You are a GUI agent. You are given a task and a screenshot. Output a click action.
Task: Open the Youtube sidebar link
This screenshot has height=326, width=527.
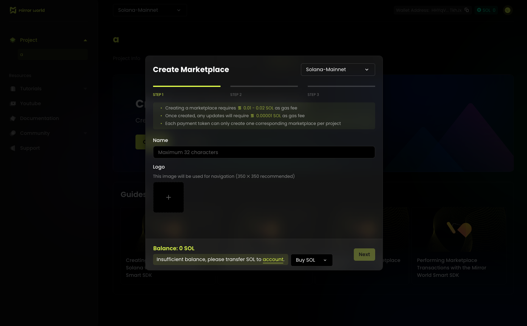point(30,104)
